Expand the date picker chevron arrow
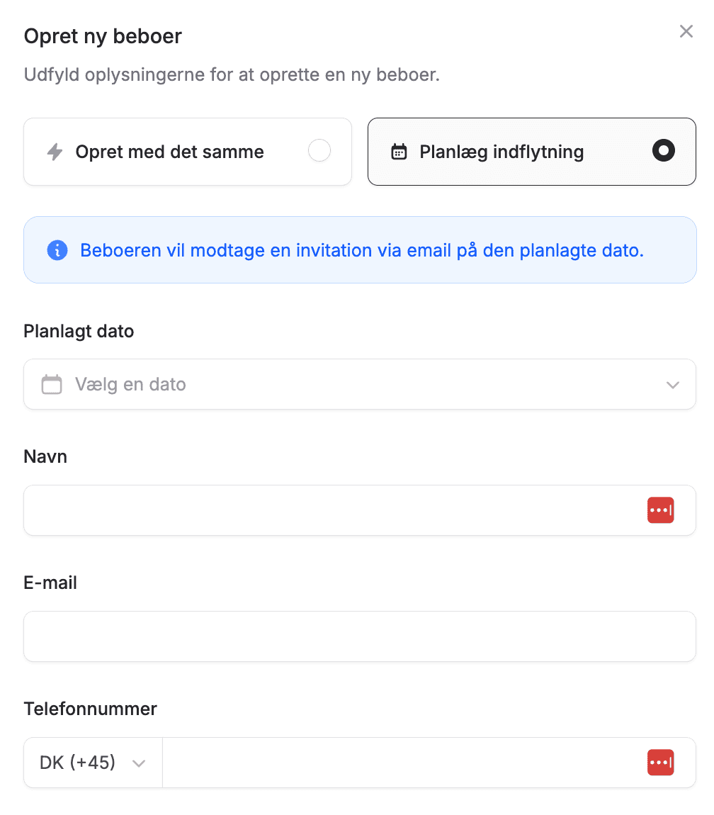The image size is (714, 815). tap(672, 385)
